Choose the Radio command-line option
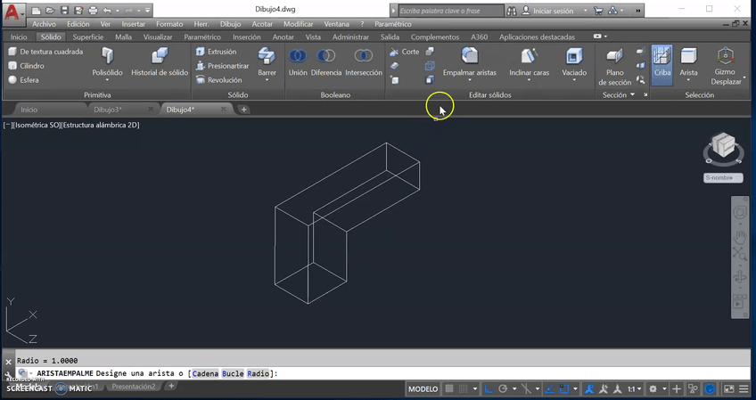756x400 pixels. (259, 373)
